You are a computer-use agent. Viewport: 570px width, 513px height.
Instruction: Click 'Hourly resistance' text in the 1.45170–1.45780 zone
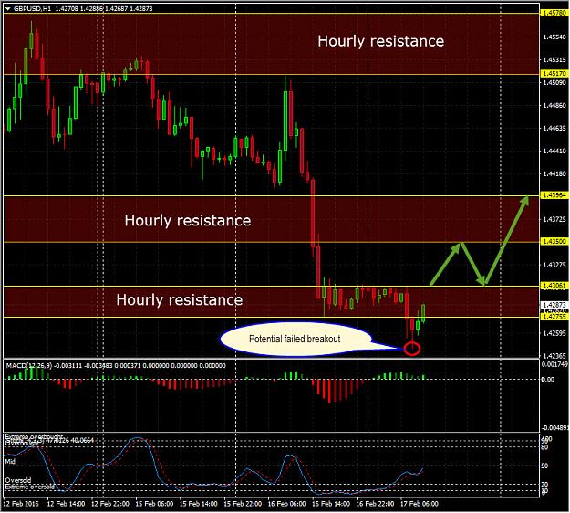(x=381, y=41)
